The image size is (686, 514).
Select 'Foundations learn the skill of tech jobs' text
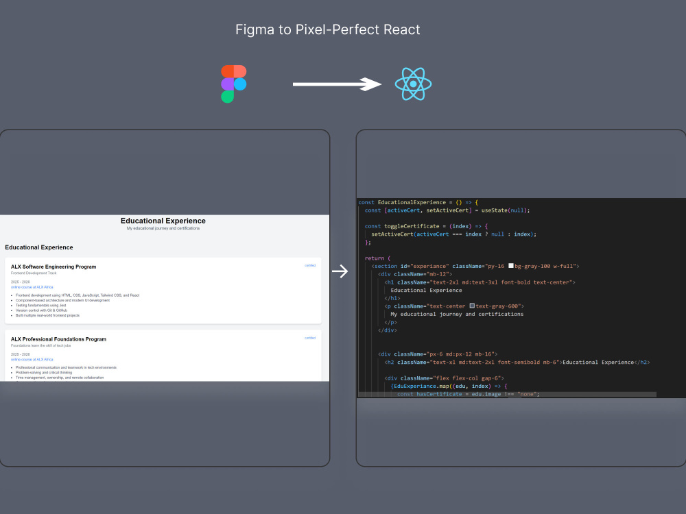pos(40,345)
